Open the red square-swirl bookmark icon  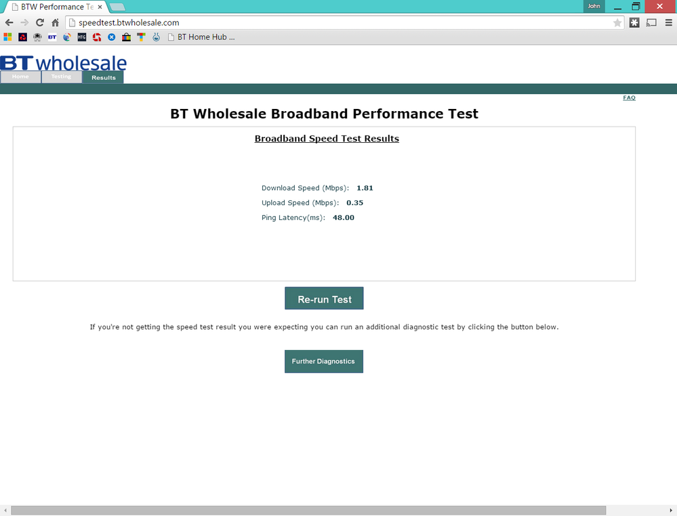pos(97,37)
